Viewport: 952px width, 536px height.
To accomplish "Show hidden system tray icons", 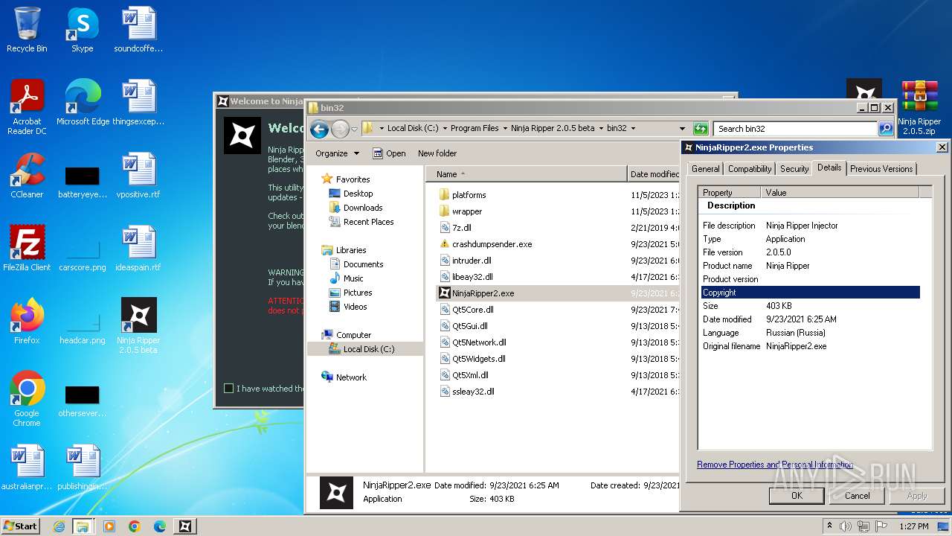I will point(830,526).
